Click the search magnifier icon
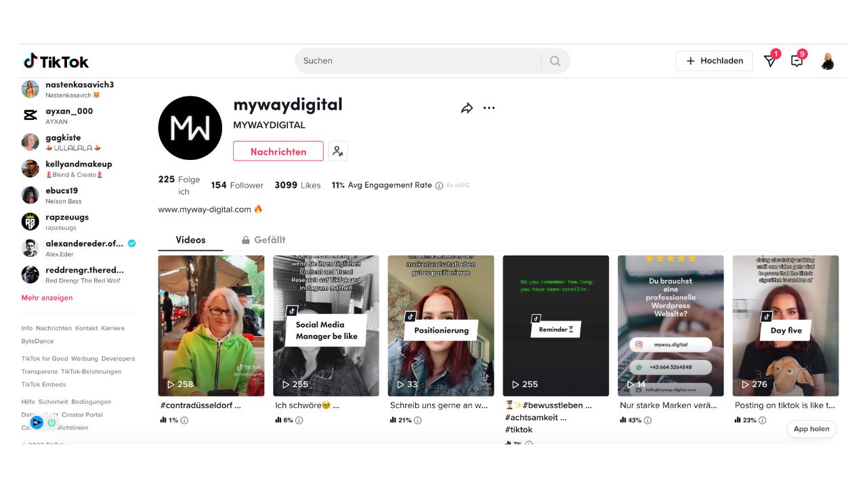Image resolution: width=867 pixels, height=488 pixels. (555, 61)
